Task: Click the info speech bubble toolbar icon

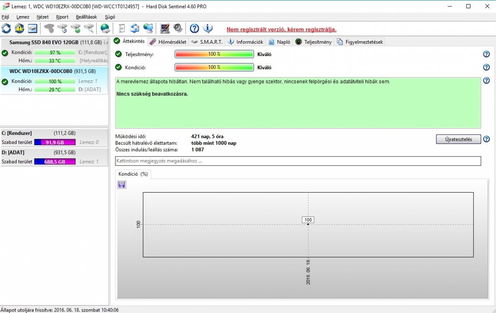Action: click(208, 28)
